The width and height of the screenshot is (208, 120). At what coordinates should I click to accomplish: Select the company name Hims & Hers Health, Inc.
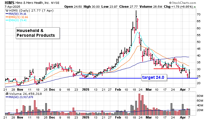pyautogui.click(x=33, y=3)
